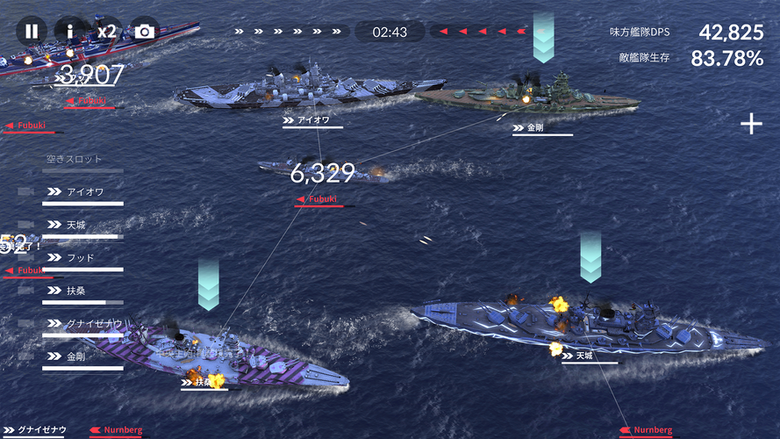Pause the battle with pause button

point(32,32)
